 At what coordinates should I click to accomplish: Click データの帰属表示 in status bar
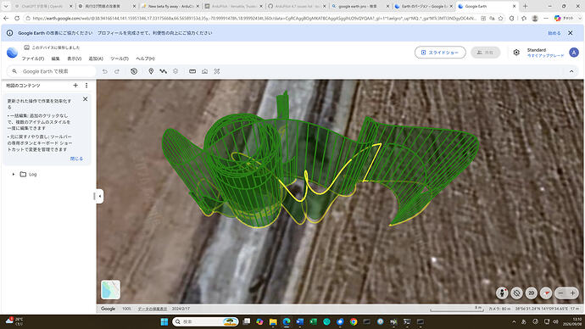[153, 309]
